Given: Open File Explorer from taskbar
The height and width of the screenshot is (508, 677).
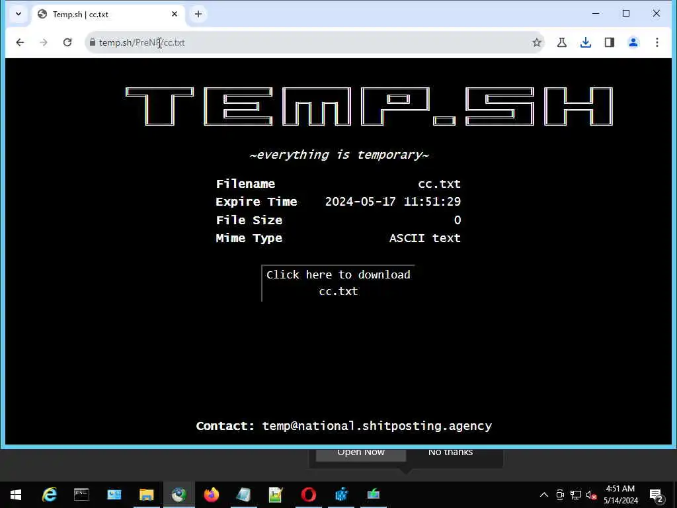Looking at the screenshot, I should pyautogui.click(x=146, y=495).
